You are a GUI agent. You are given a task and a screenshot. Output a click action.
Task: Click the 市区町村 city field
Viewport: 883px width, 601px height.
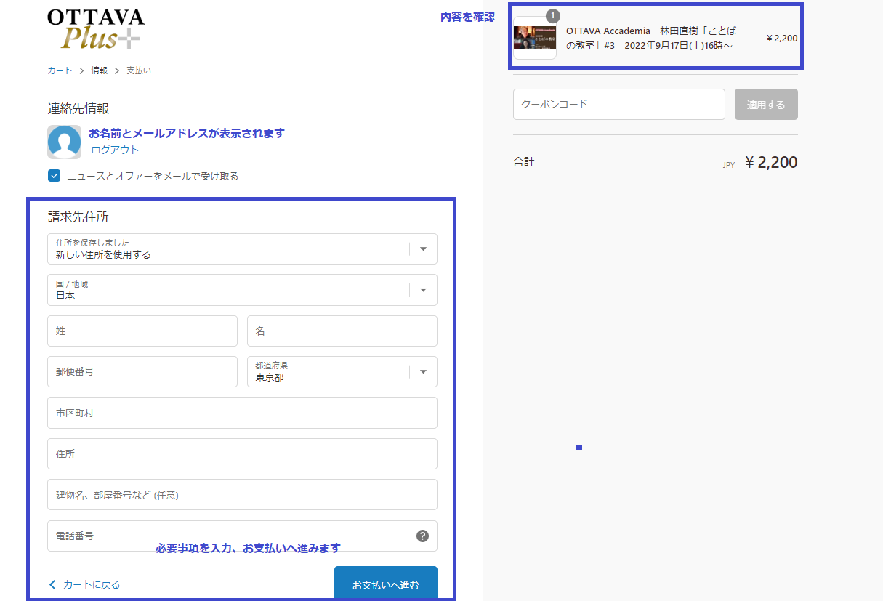[242, 413]
